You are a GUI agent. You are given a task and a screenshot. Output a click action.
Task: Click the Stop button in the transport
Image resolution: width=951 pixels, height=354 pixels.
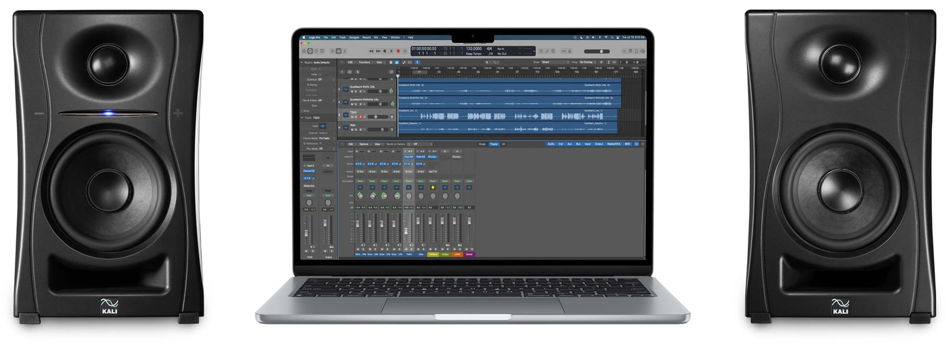click(x=384, y=51)
